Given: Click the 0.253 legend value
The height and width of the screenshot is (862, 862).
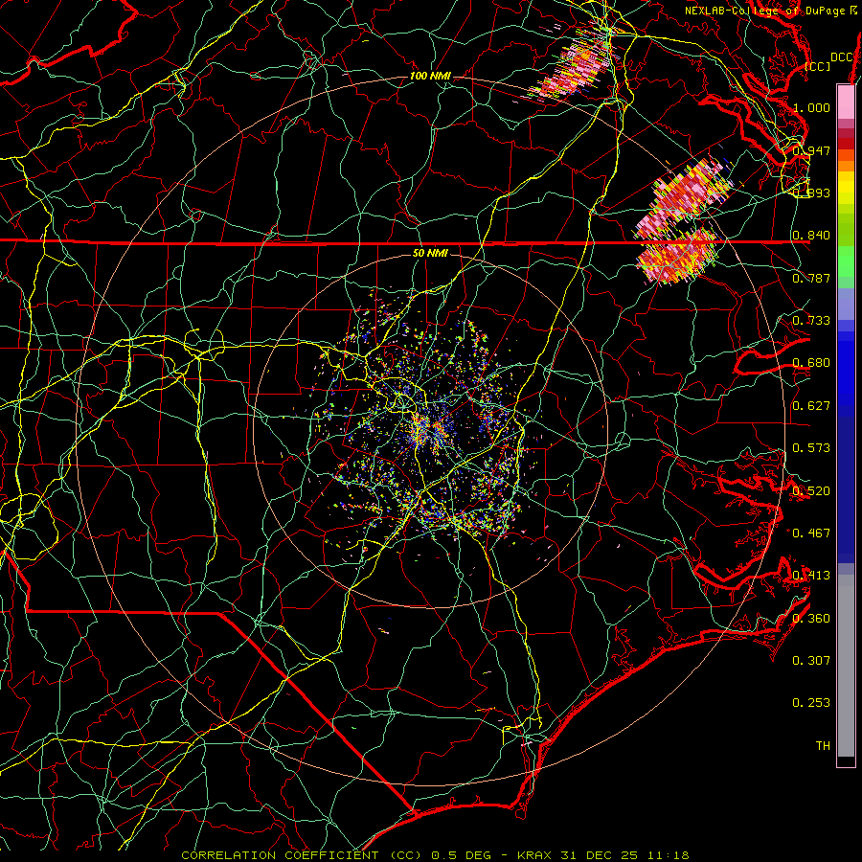Looking at the screenshot, I should [811, 703].
